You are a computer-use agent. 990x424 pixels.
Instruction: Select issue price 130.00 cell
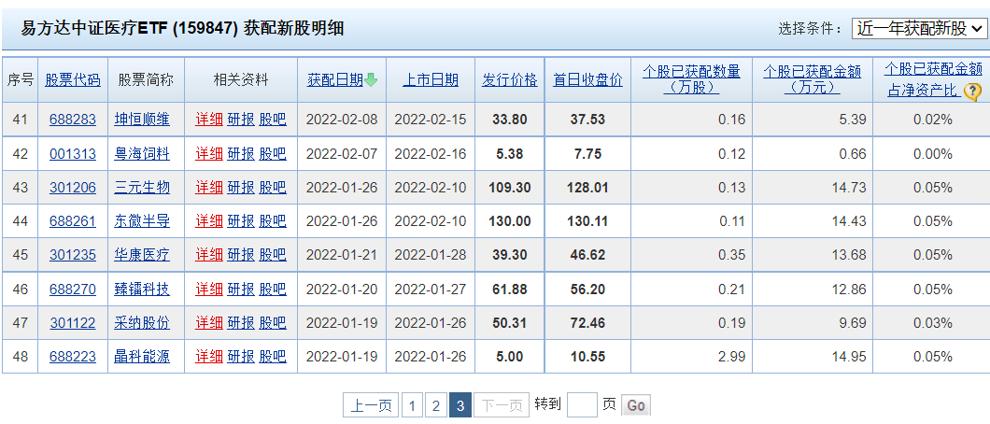click(x=510, y=220)
